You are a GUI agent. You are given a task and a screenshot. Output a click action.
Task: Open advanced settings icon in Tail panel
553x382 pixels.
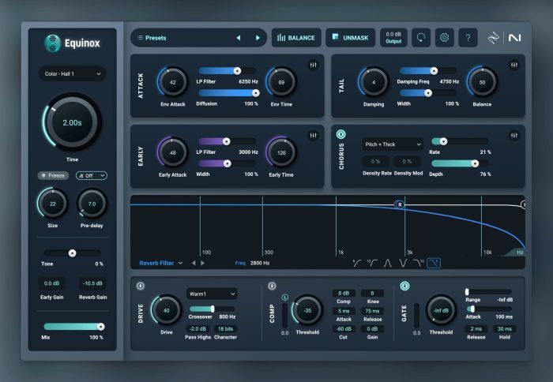pyautogui.click(x=514, y=64)
